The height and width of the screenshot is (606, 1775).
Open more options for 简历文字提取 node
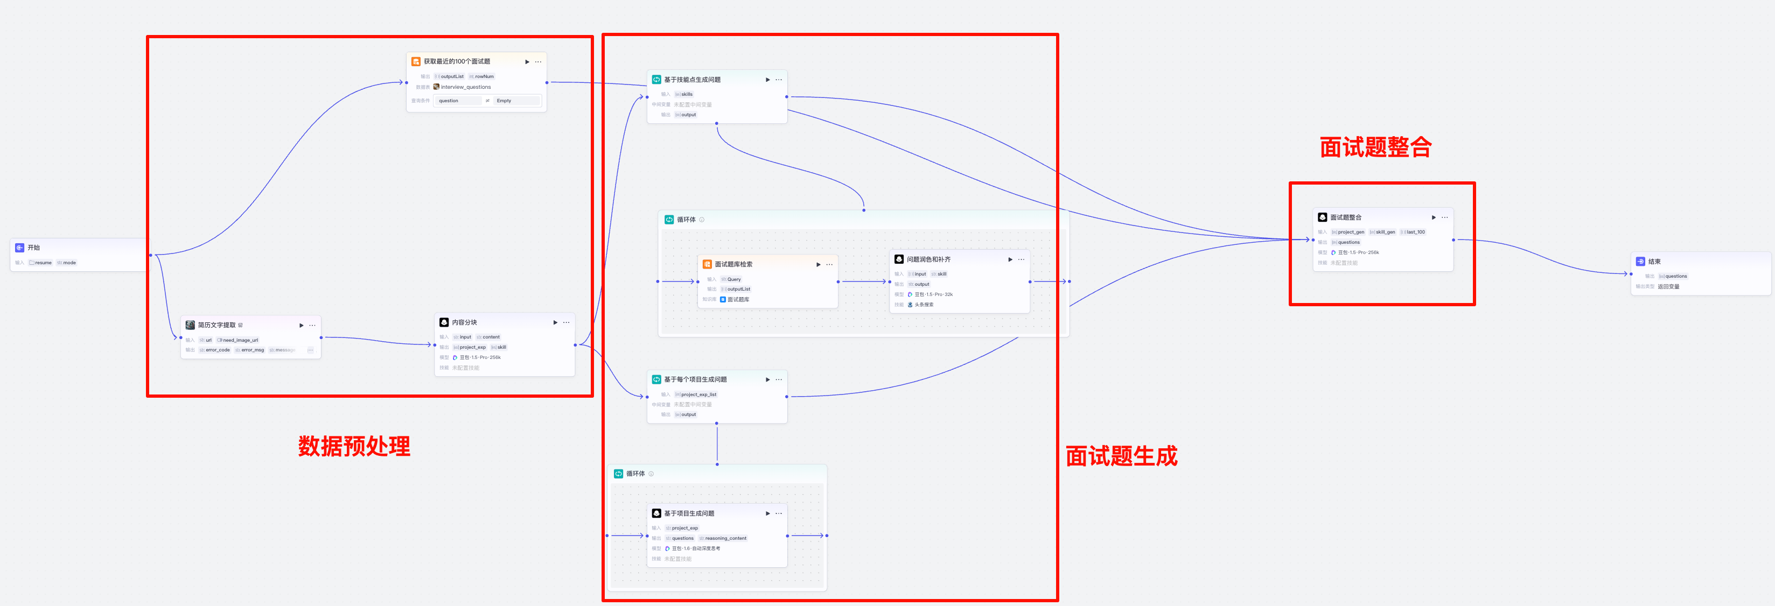[x=313, y=325]
